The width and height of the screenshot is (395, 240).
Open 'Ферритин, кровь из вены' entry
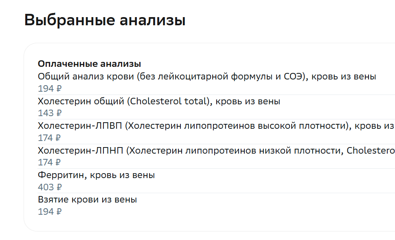(x=96, y=175)
